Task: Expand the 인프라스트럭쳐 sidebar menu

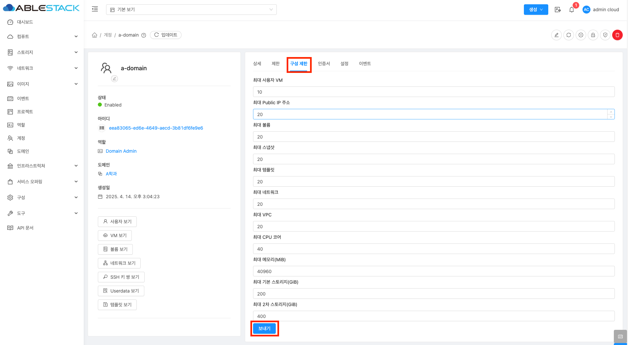Action: pos(43,166)
